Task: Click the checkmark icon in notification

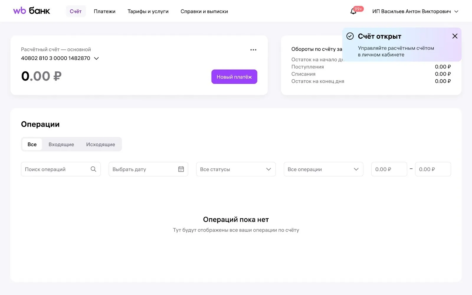Action: click(350, 36)
